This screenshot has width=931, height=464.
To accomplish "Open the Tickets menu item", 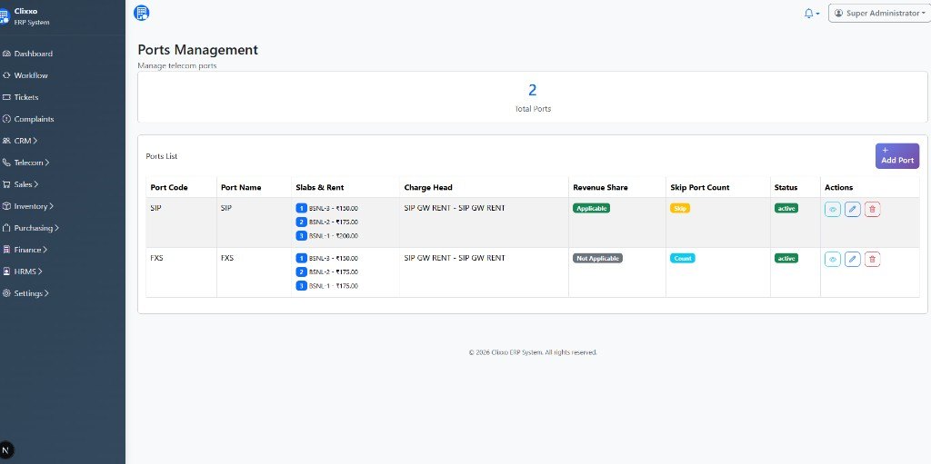I will (26, 97).
